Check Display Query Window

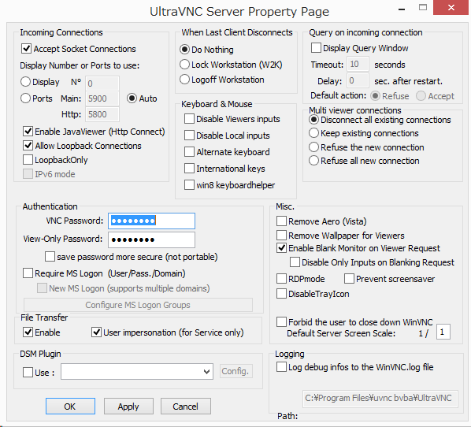coord(316,48)
